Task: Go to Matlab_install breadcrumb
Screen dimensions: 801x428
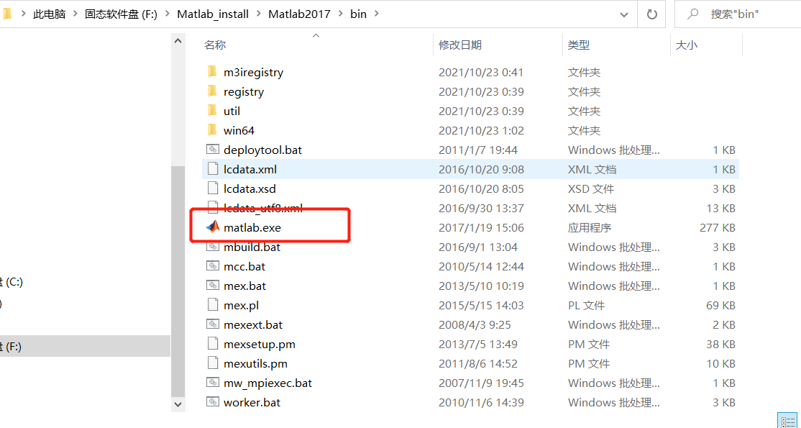Action: (213, 14)
